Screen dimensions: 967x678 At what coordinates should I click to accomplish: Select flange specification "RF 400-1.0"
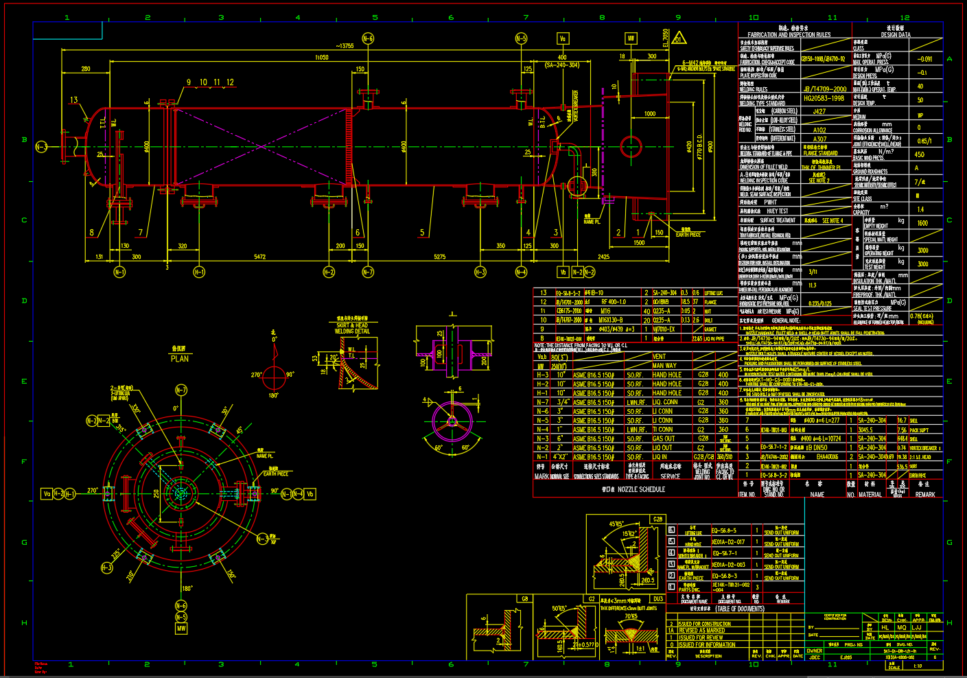point(614,302)
